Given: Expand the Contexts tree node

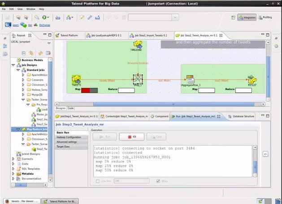Looking at the screenshot, I should [x=13, y=159].
